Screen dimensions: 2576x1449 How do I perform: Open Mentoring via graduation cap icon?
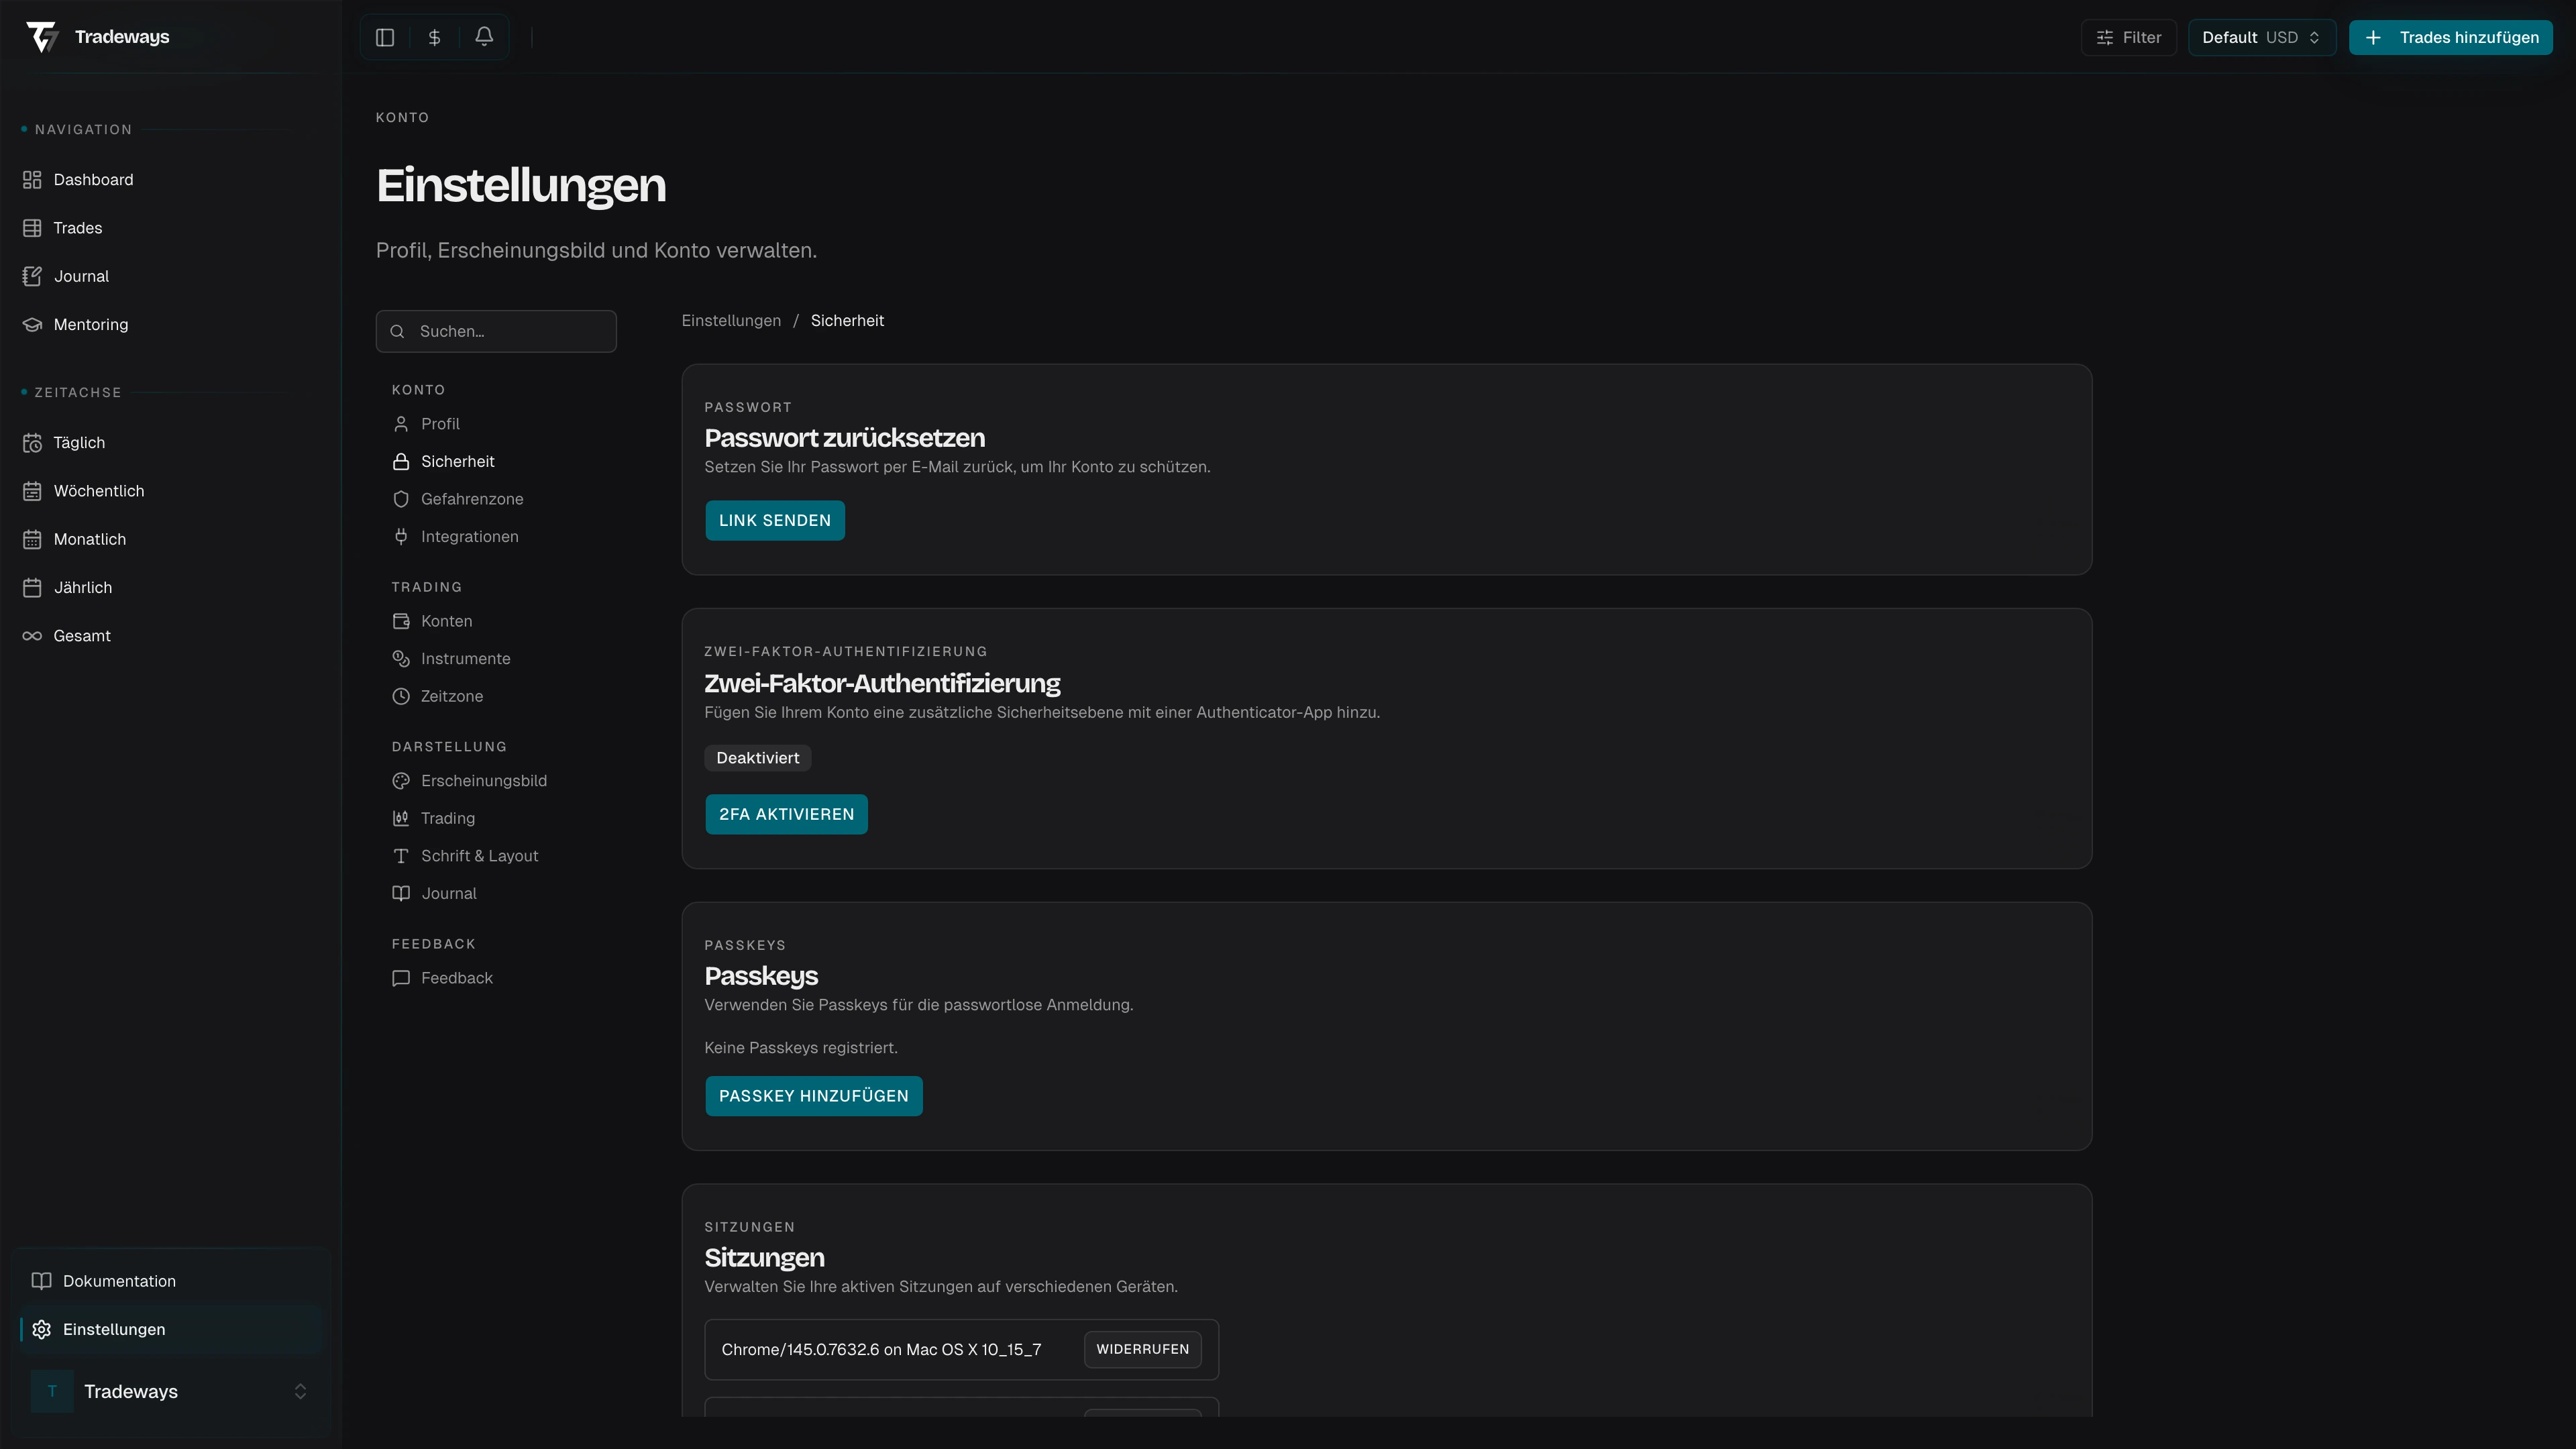point(32,324)
